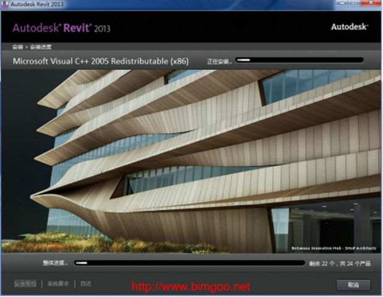
Task: Close the Autodesk Revit 2013 installer window
Action: point(371,3)
